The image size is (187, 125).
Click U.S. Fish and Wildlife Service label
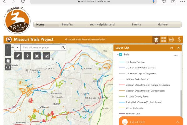pyautogui.click(x=140, y=68)
